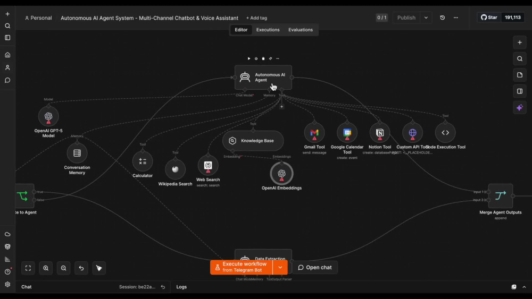Deactivate the agent node with power icon

click(256, 58)
